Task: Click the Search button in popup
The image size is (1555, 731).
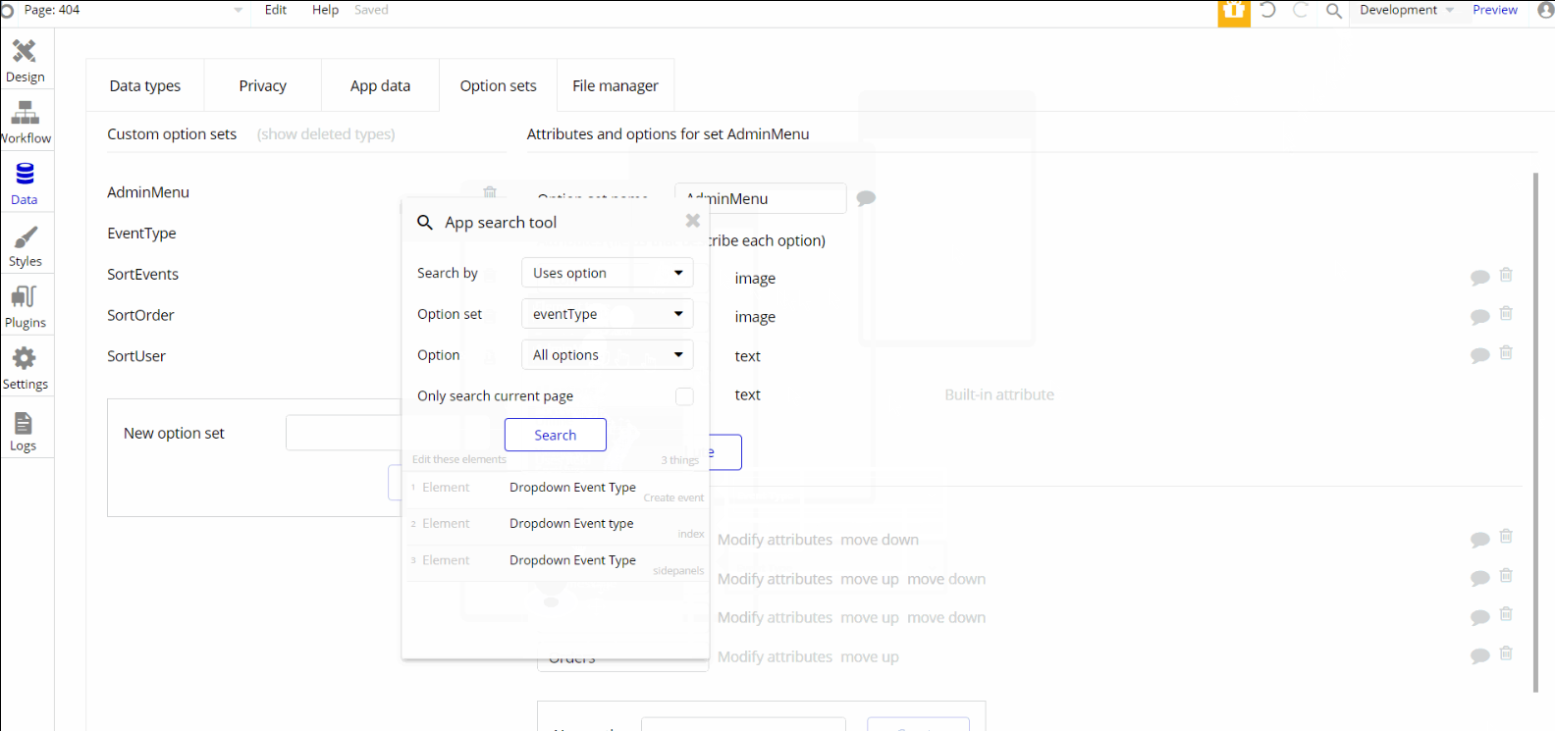Action: pos(555,435)
